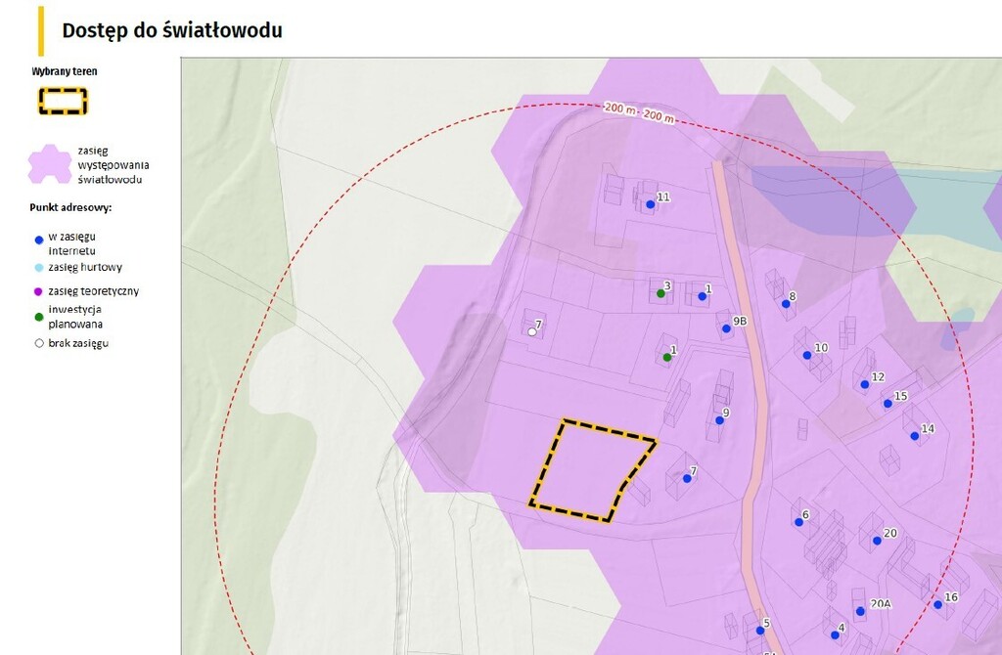Select address point 20A marker
Screen dimensions: 1002x655
[860, 612]
